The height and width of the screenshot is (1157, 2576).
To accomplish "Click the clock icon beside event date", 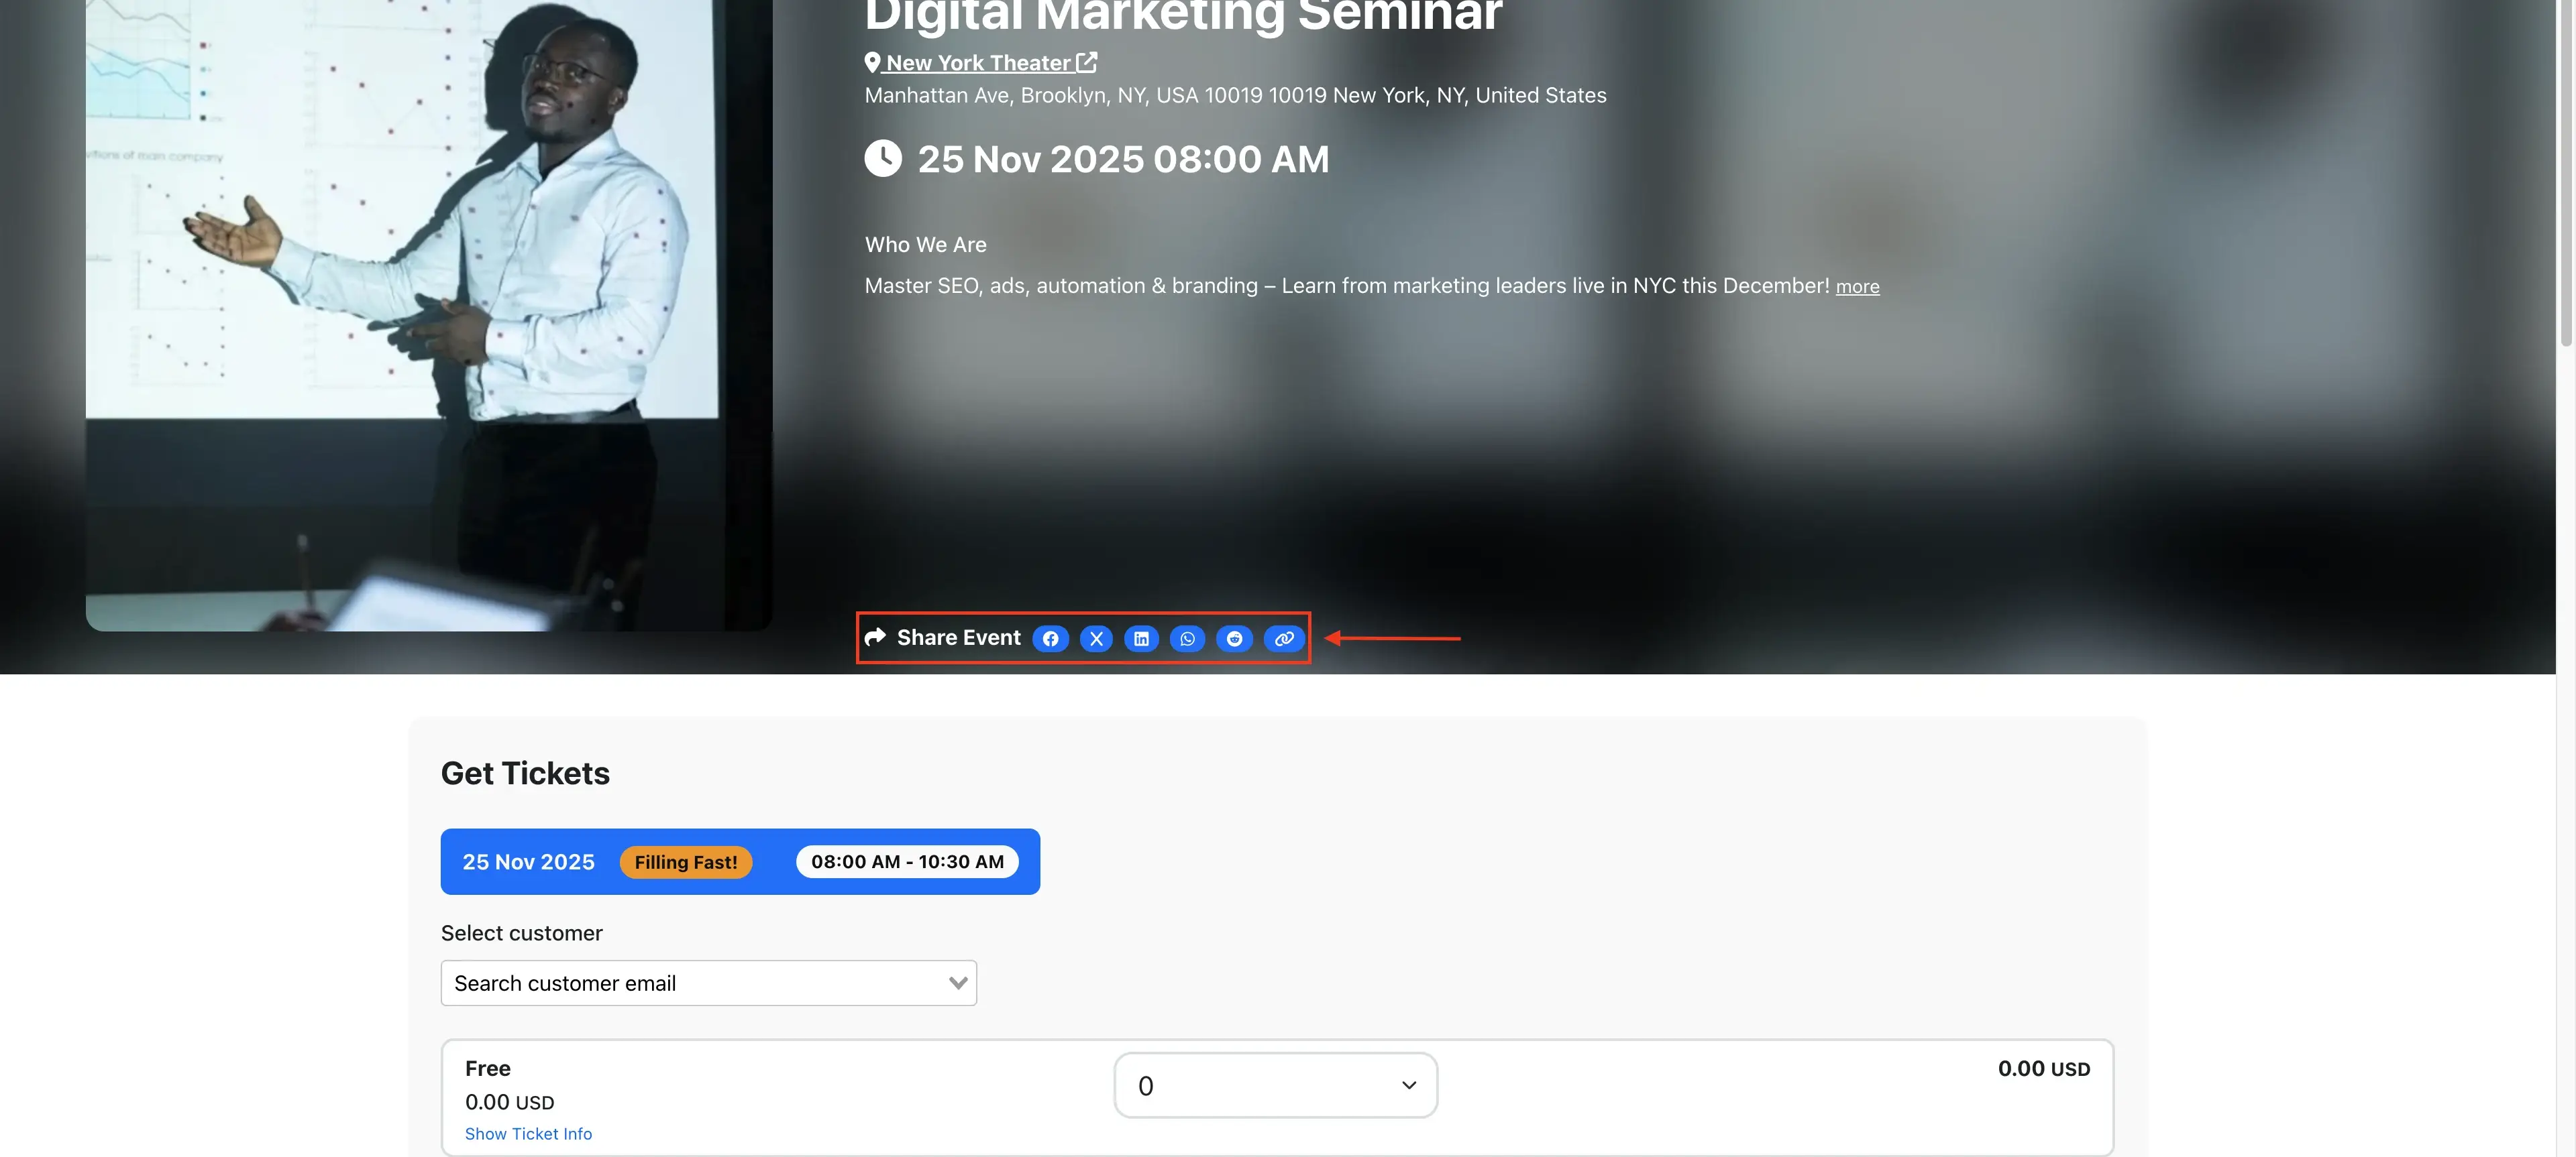I will [883, 159].
